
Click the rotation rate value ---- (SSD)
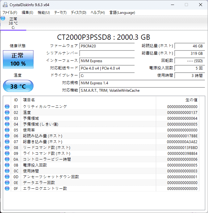pyautogui.click(x=189, y=61)
